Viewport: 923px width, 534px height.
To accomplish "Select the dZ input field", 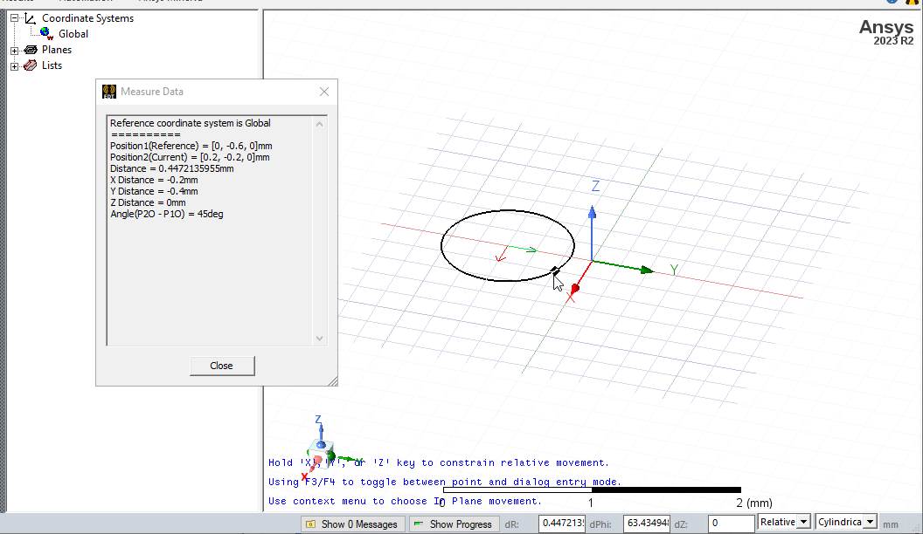I will pyautogui.click(x=731, y=521).
